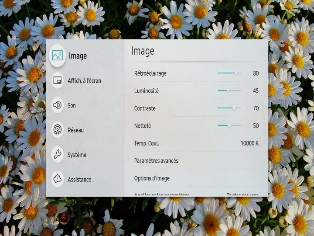
Task: Adjust the Luminosité slider
Action: pos(229,90)
